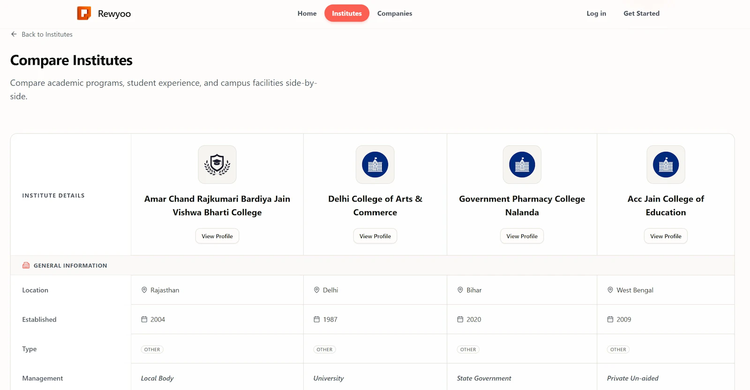The height and width of the screenshot is (390, 750).
Task: Click the OTHER type badge in Rajasthan column
Action: [152, 349]
